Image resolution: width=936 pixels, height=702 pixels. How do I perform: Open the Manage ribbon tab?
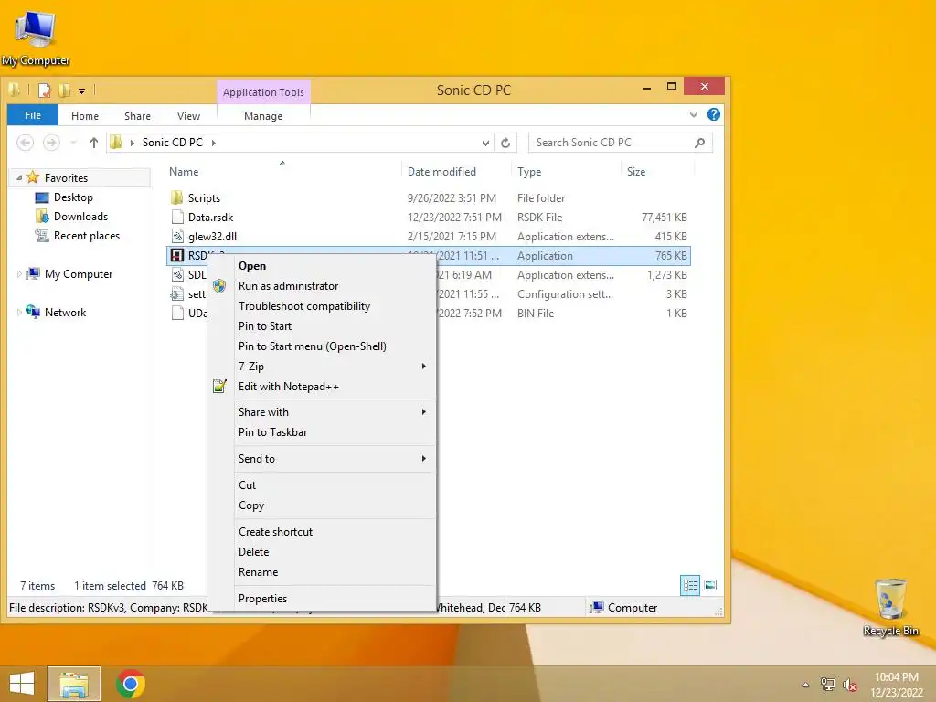[263, 116]
